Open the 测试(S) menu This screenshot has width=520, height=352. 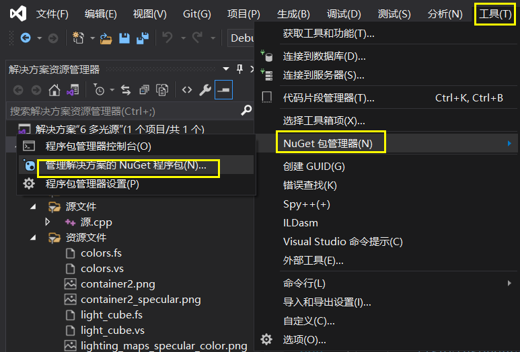[x=394, y=14]
